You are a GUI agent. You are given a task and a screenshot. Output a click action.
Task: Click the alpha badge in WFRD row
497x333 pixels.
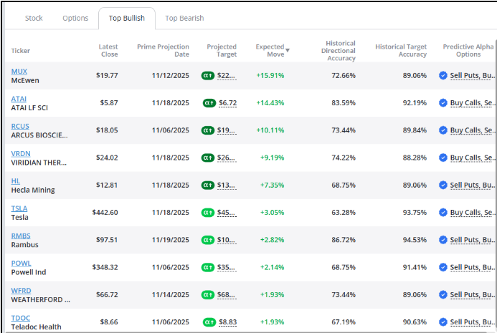[208, 295]
